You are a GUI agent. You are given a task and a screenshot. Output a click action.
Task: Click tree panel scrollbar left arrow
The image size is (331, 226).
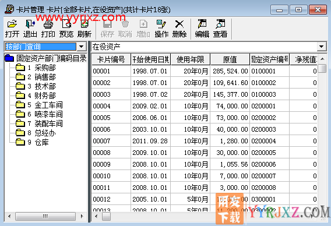pyautogui.click(x=9, y=216)
